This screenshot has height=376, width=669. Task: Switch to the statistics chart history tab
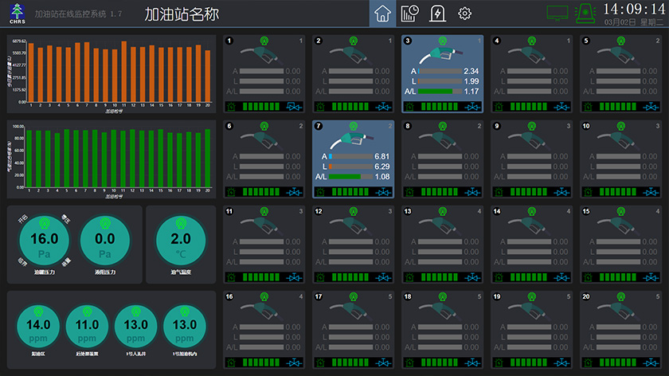[410, 14]
